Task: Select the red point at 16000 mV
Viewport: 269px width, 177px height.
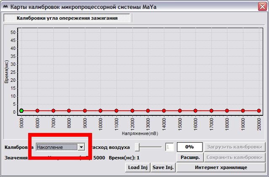Action: [x=195, y=111]
